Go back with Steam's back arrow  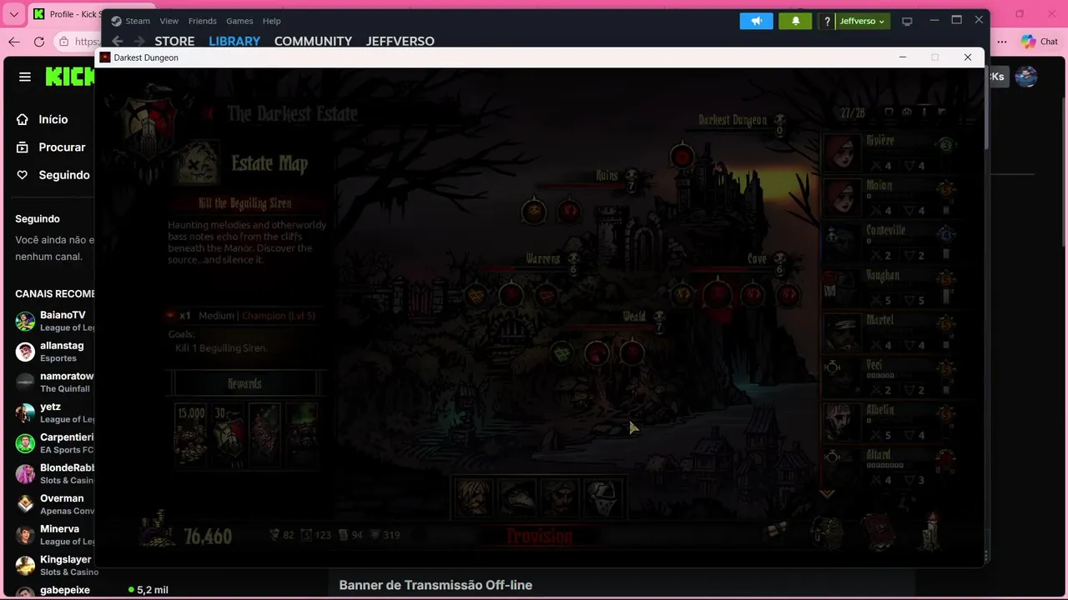118,41
